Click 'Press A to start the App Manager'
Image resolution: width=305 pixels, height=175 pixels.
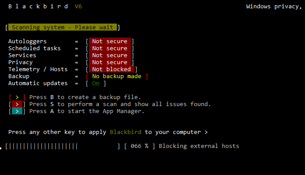(87, 111)
